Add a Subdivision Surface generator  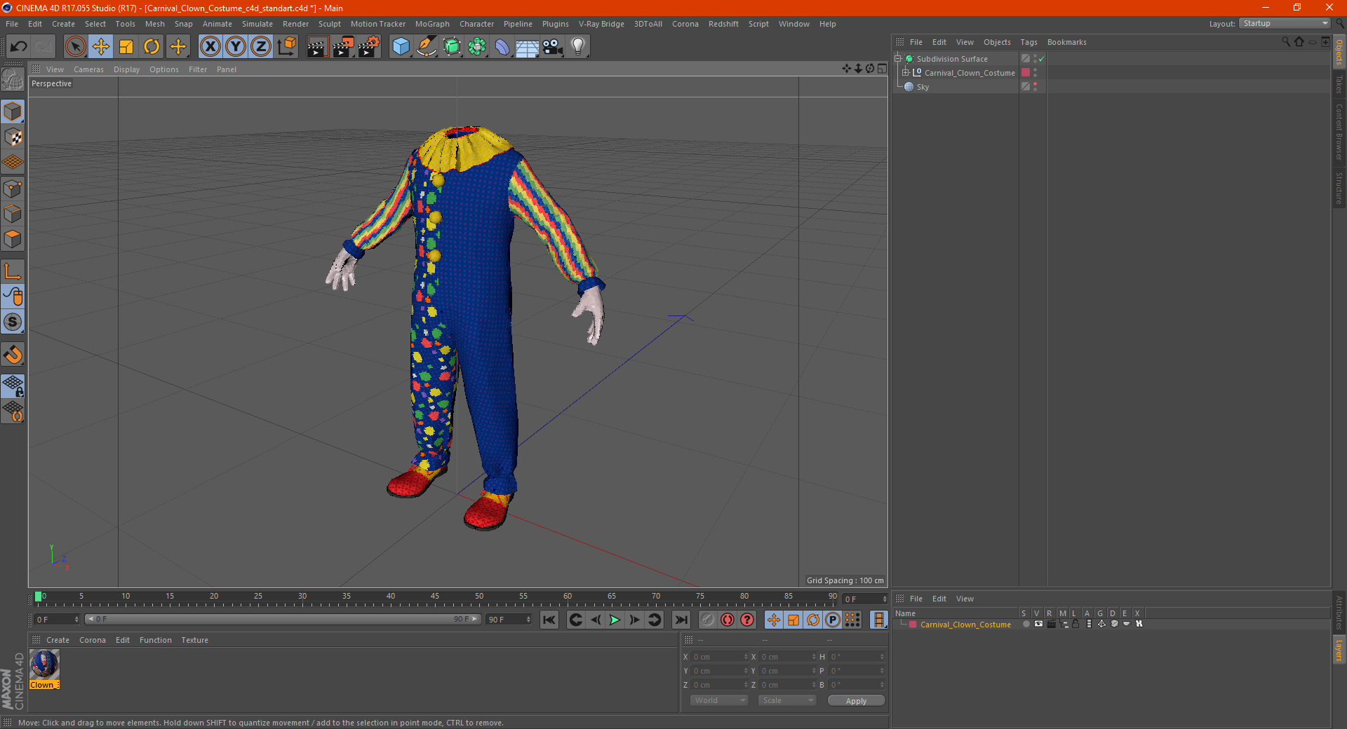pos(452,47)
